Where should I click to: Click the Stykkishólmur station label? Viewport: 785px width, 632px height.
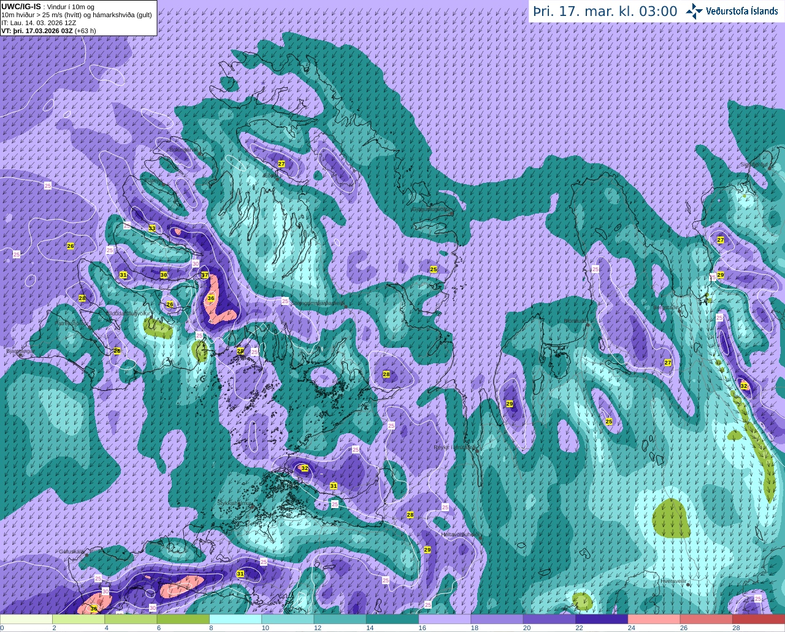235,503
